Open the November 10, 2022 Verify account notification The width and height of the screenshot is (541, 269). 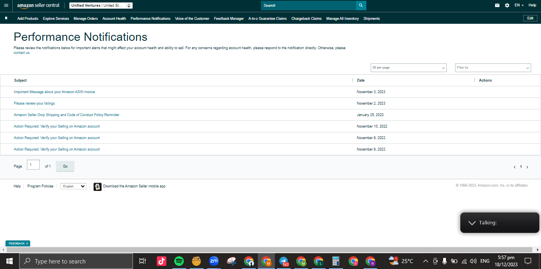click(57, 126)
